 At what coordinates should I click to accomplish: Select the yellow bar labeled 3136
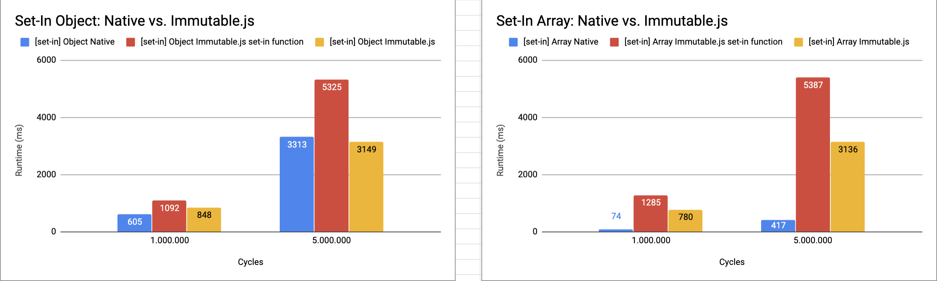[x=848, y=187]
